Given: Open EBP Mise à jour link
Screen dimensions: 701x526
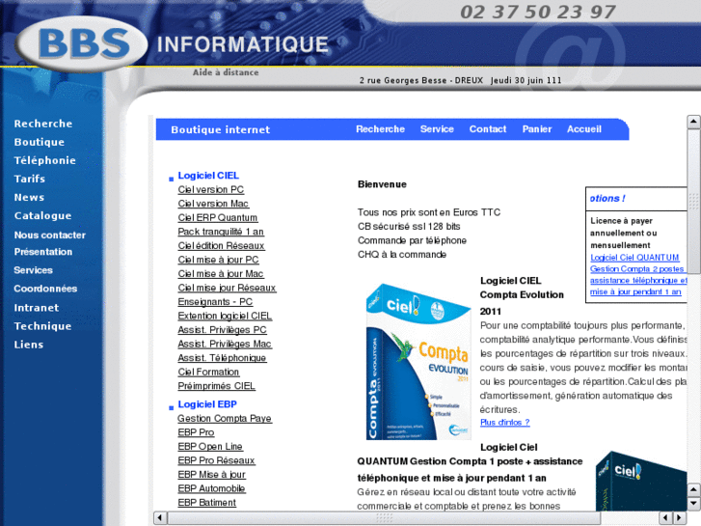Looking at the screenshot, I should (x=211, y=475).
